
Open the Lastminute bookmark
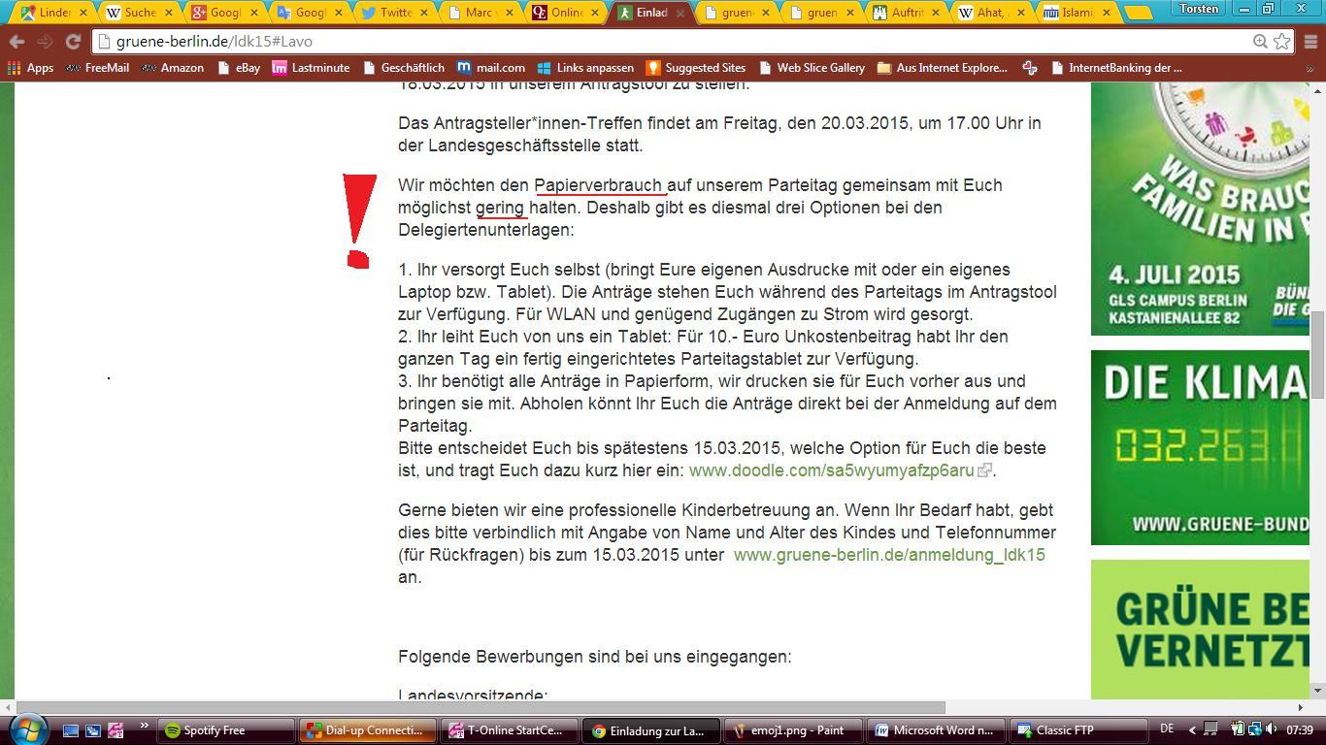tap(311, 68)
